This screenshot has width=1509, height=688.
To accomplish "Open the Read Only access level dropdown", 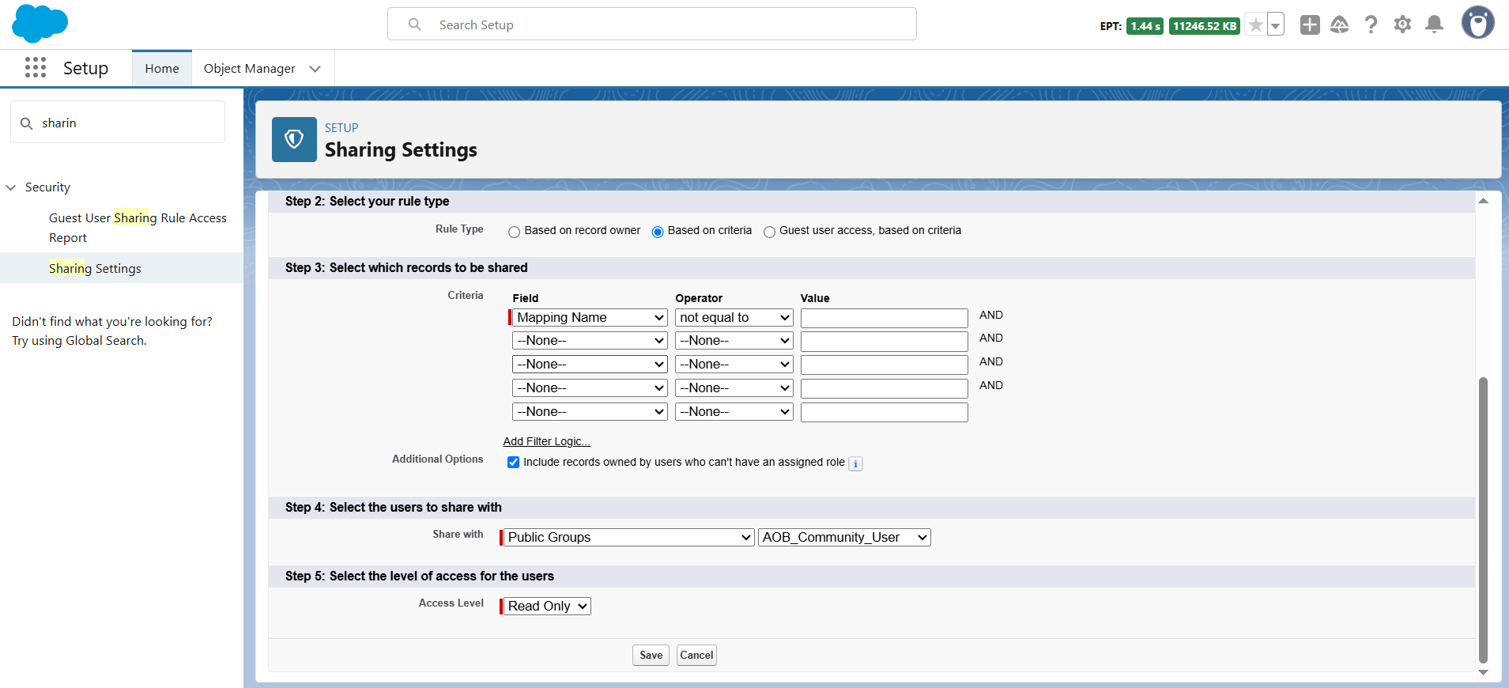I will (547, 607).
